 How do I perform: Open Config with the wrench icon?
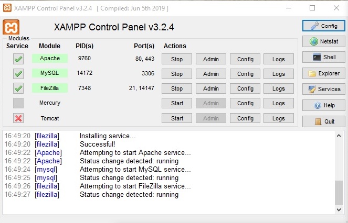pos(323,26)
